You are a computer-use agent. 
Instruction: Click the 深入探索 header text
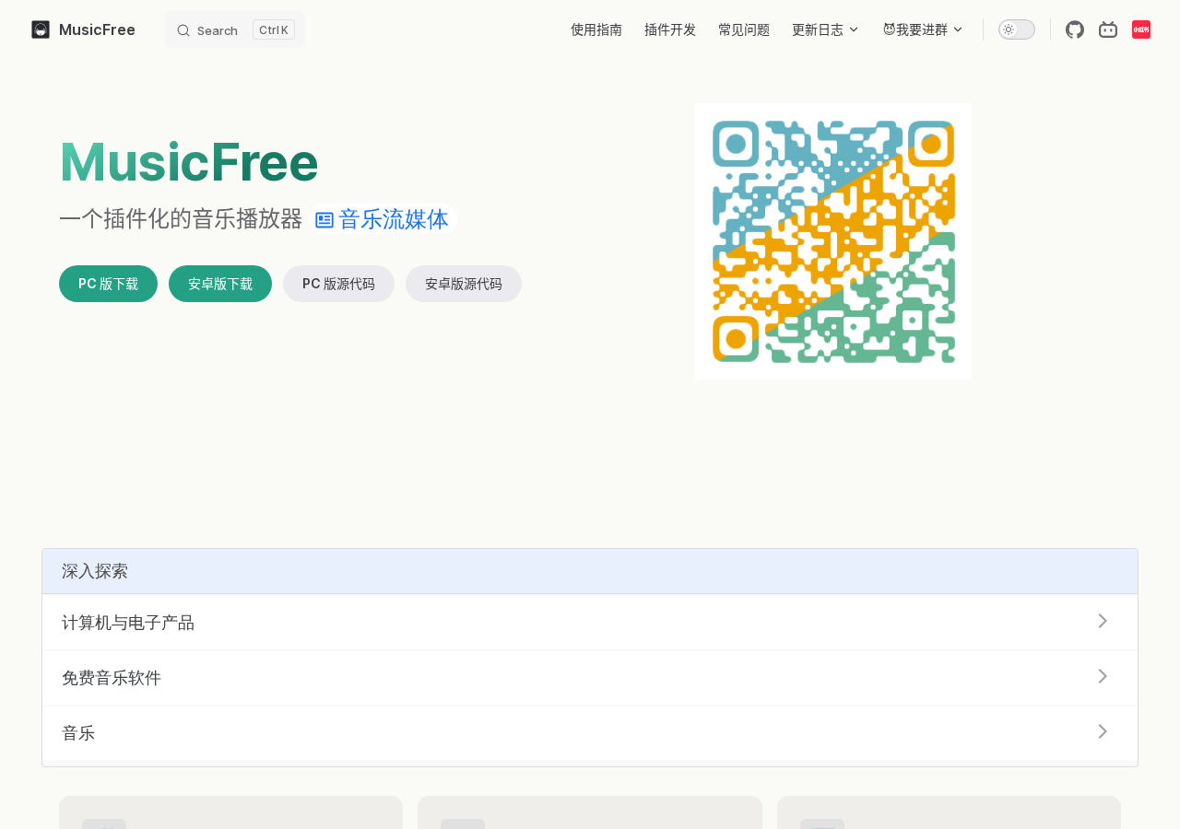(95, 571)
